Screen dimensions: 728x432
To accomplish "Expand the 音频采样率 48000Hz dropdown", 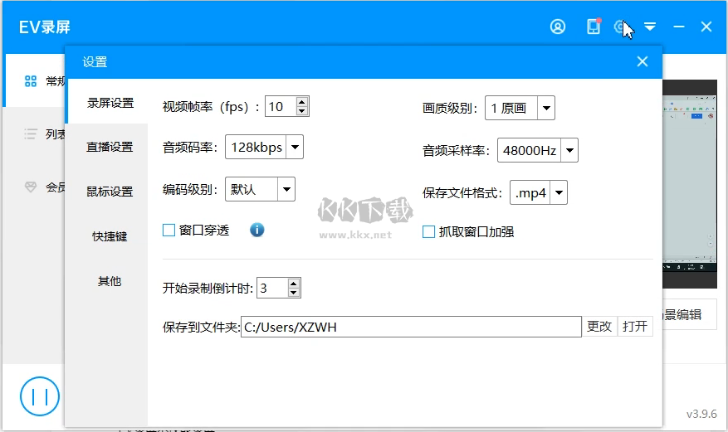I will point(569,150).
